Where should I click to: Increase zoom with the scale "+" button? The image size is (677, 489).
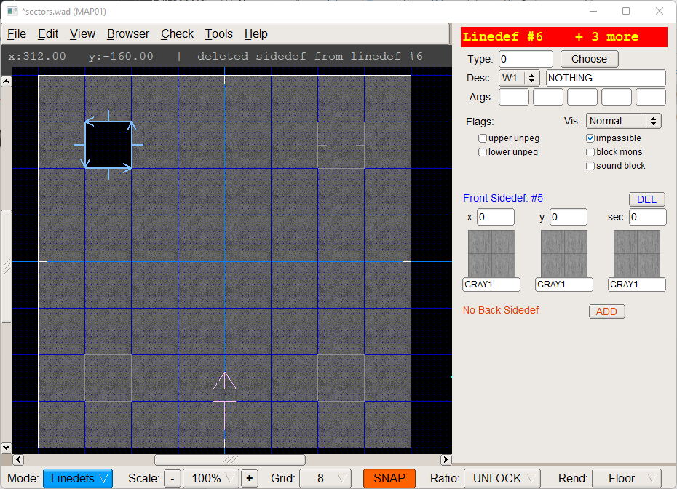(x=249, y=478)
